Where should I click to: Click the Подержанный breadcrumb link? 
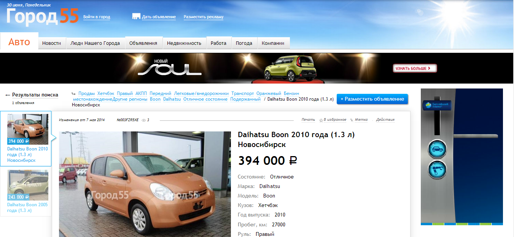click(245, 99)
